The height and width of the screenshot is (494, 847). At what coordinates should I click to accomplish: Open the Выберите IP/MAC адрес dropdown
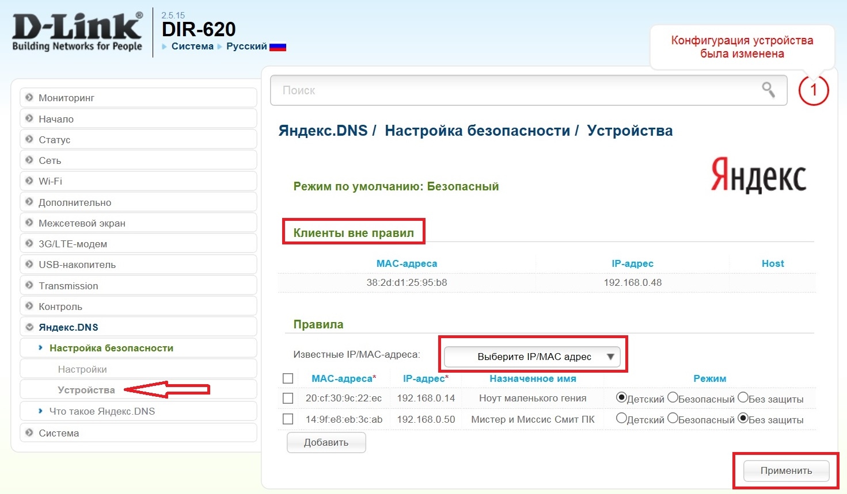point(532,357)
